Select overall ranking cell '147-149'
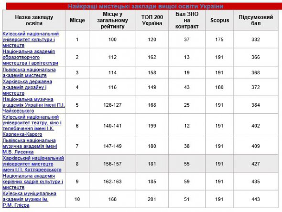 112,146
